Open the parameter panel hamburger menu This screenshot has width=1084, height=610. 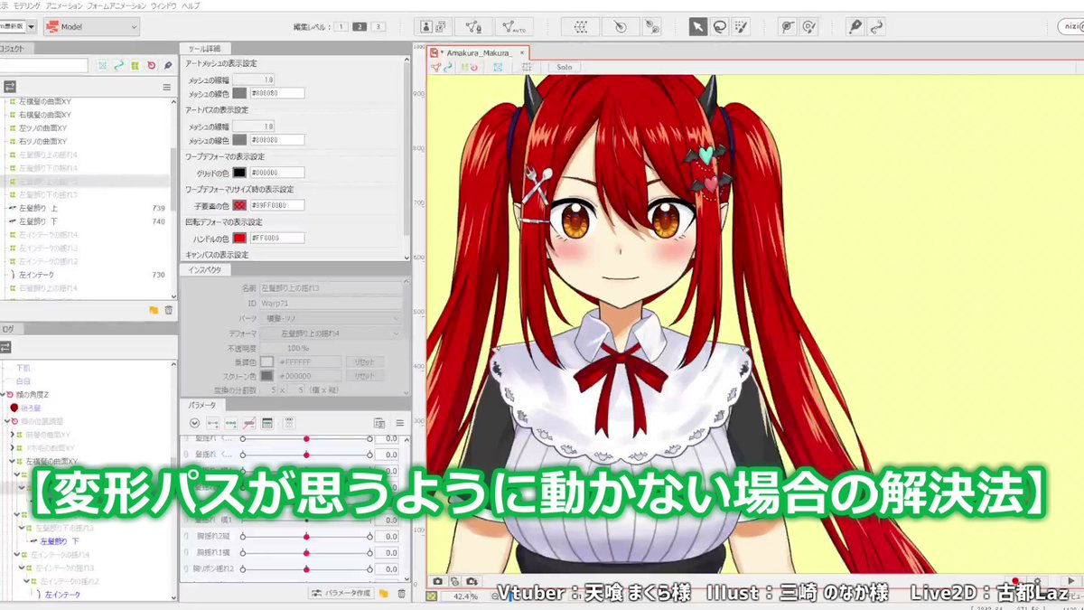pos(399,422)
